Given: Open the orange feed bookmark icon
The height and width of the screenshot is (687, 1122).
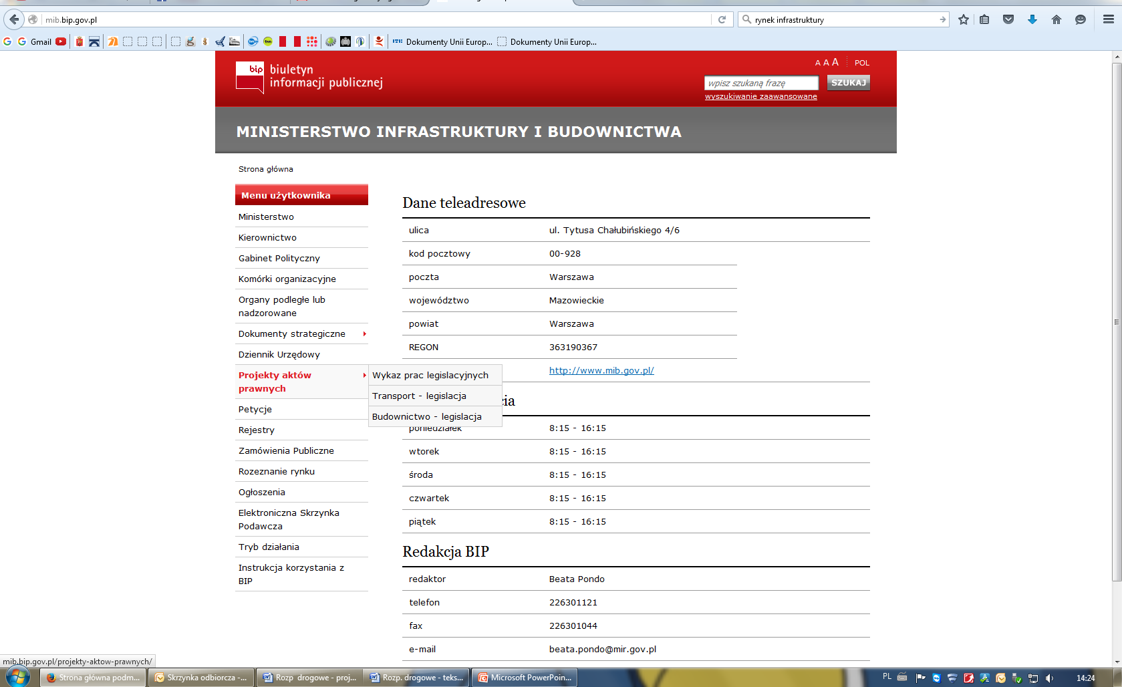Looking at the screenshot, I should (x=113, y=41).
